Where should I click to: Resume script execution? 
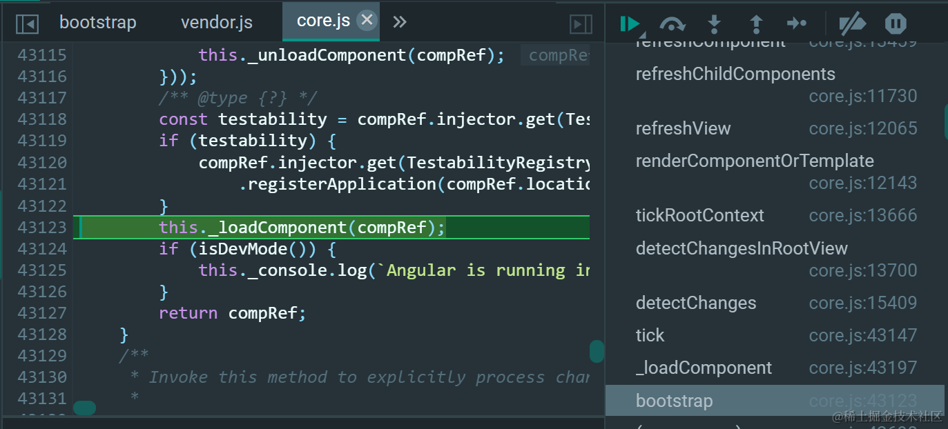[x=630, y=24]
